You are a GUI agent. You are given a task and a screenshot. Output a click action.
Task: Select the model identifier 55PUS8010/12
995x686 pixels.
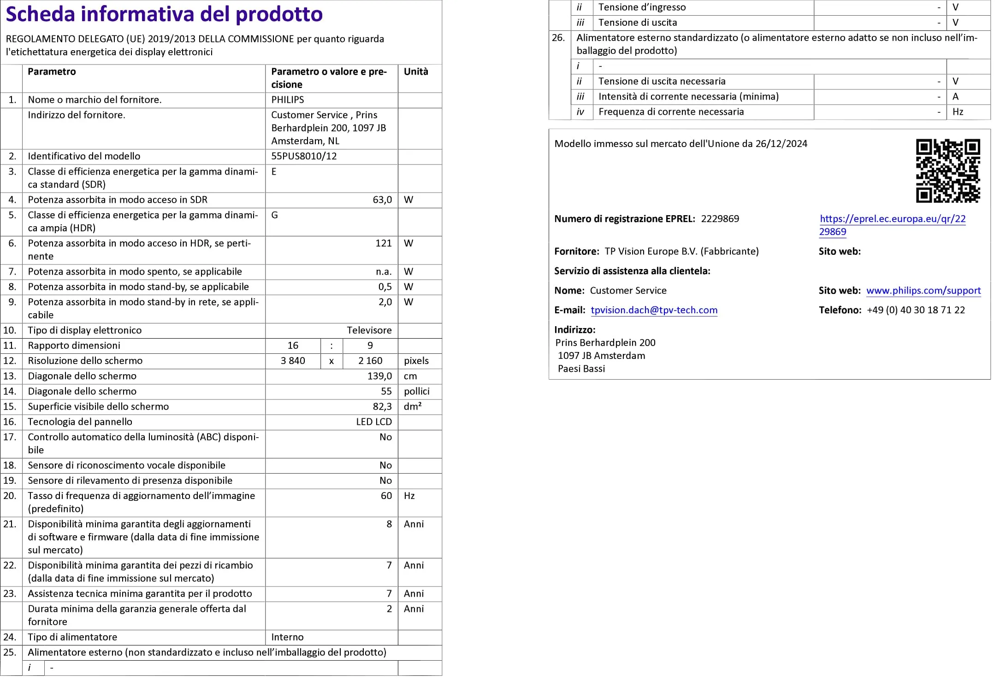[304, 156]
